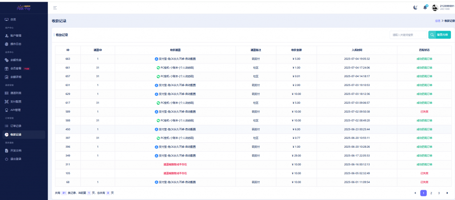Click the user icon beside 账户管理
The height and width of the screenshot is (200, 455).
(x=7, y=35)
